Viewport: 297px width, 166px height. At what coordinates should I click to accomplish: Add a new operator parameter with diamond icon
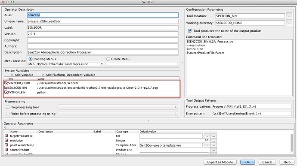[x=5, y=128]
